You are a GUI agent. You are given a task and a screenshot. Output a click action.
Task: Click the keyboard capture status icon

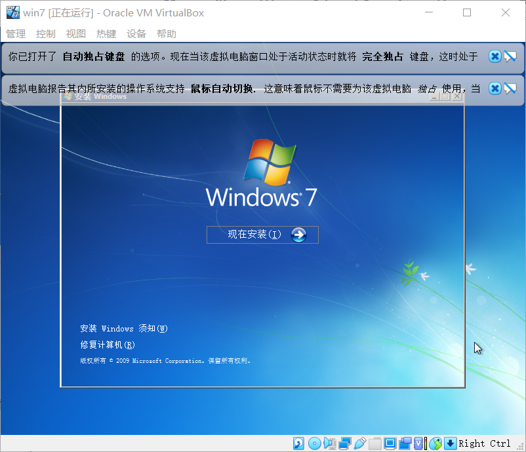coord(451,443)
